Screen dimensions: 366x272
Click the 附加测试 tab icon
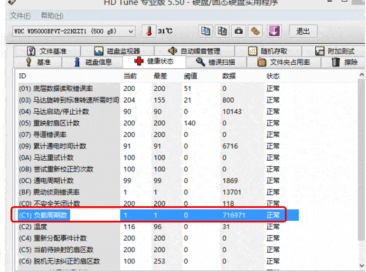coord(319,51)
